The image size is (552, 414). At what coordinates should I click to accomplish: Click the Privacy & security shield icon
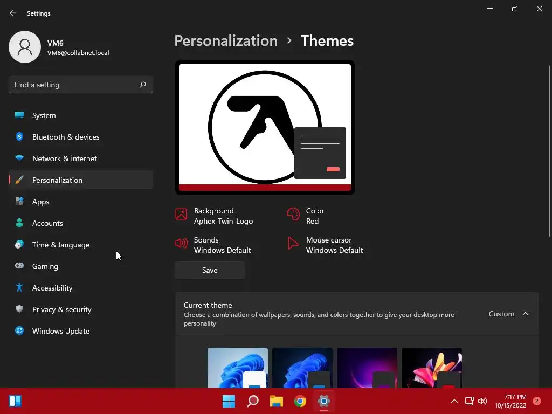click(19, 309)
